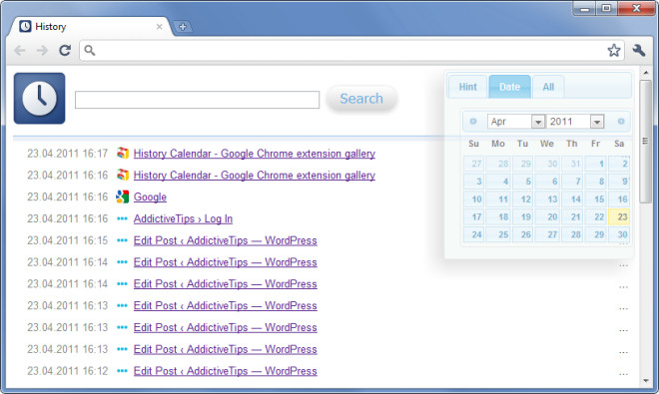Open the Google history link
The height and width of the screenshot is (394, 659).
coord(150,197)
